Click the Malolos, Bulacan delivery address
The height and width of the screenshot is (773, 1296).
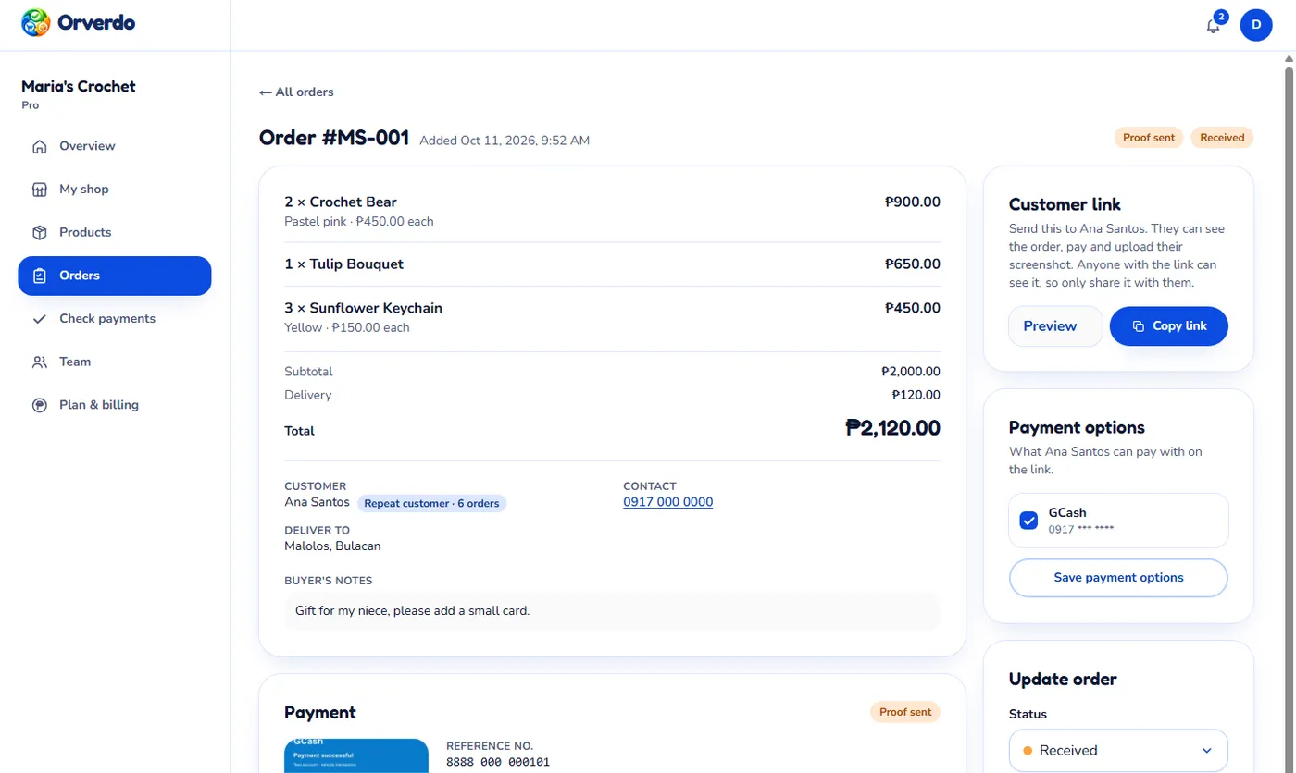(x=332, y=546)
